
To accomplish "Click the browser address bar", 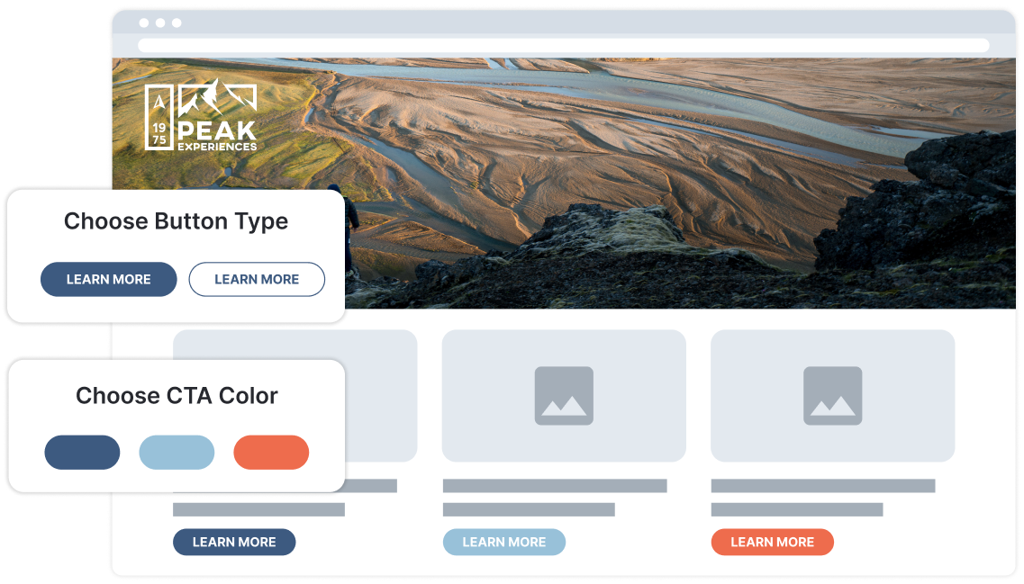I will pyautogui.click(x=564, y=46).
